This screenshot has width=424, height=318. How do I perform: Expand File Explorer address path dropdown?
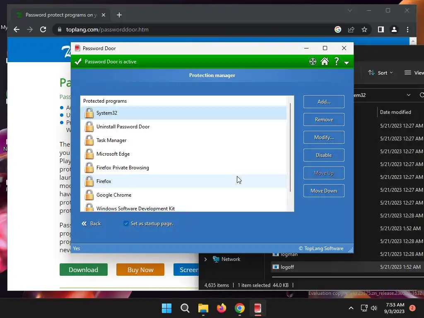click(409, 95)
